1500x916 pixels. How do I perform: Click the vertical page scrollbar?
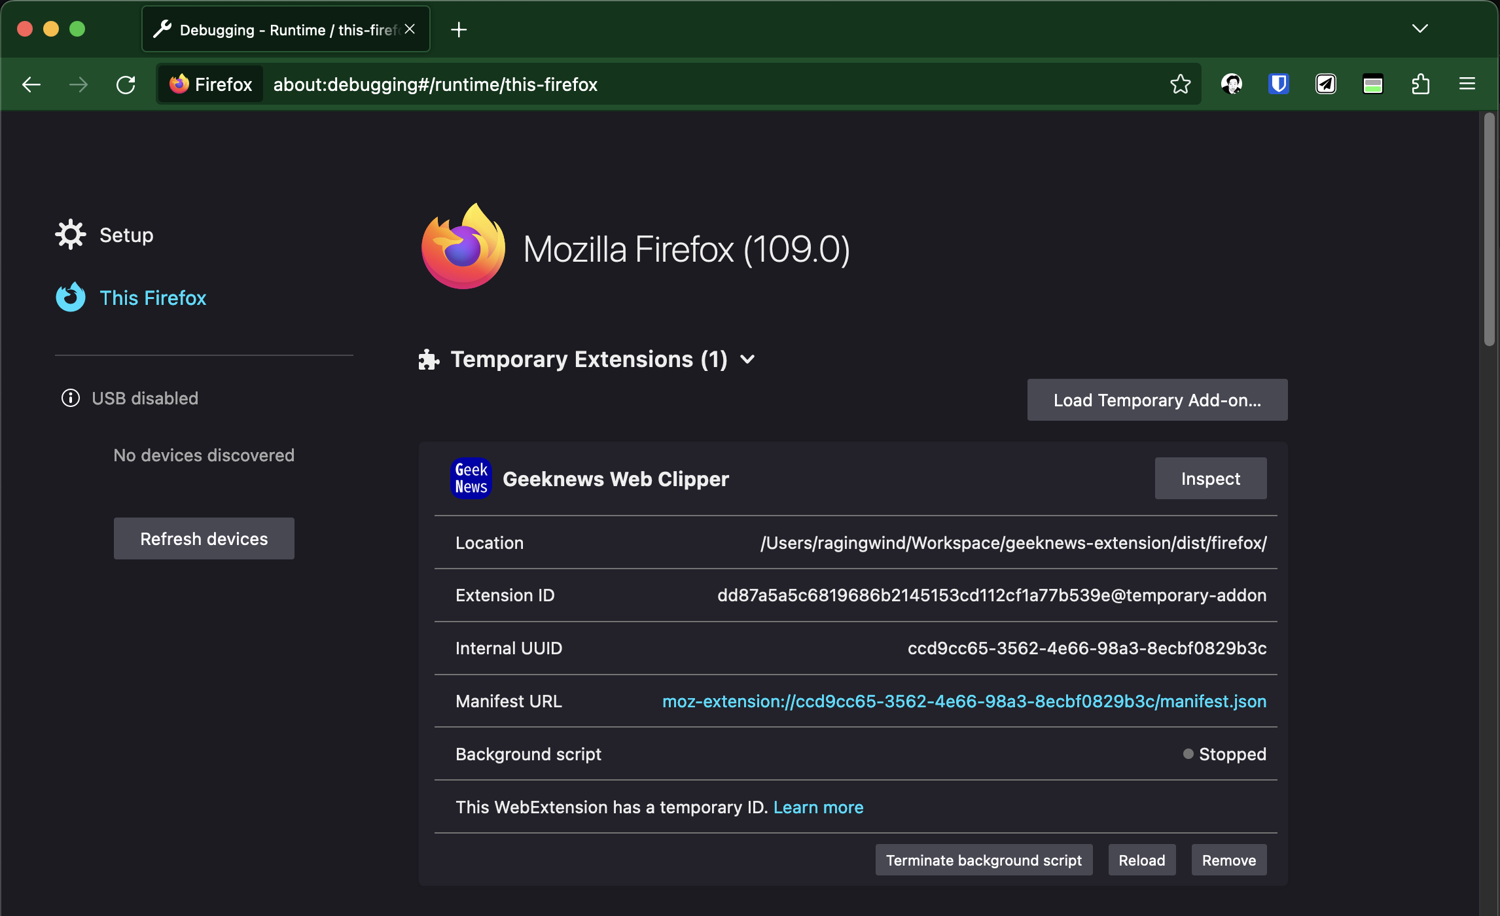(x=1490, y=229)
